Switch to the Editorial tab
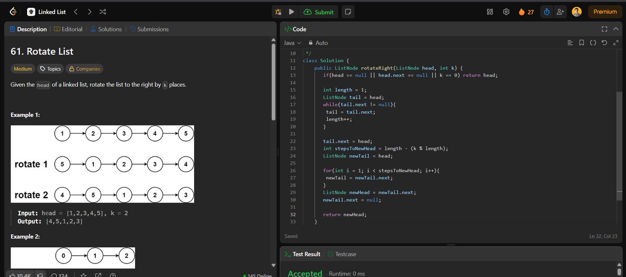The height and width of the screenshot is (277, 626). [68, 29]
